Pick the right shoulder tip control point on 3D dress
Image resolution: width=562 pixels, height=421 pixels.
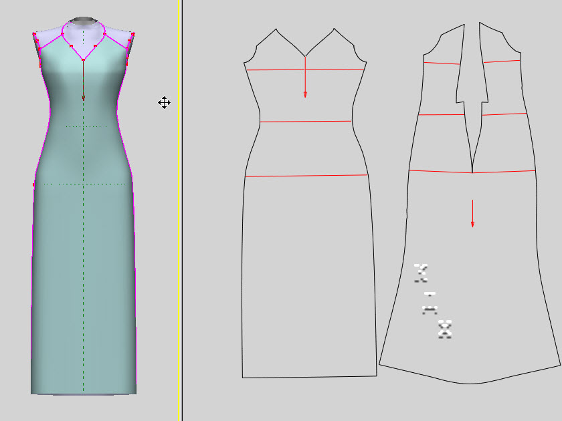tap(133, 34)
